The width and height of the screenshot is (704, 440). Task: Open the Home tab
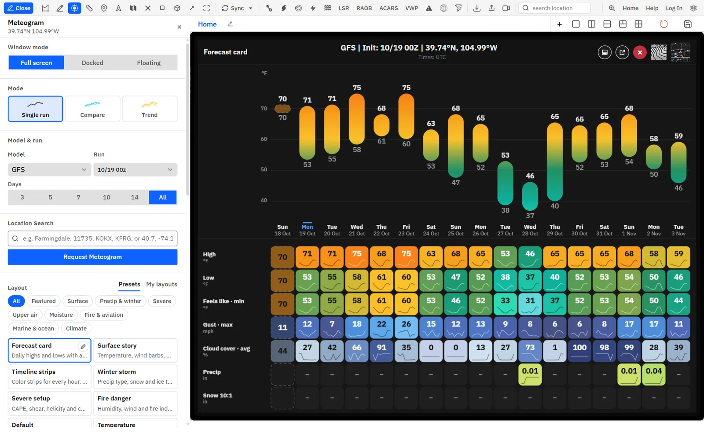coord(207,24)
